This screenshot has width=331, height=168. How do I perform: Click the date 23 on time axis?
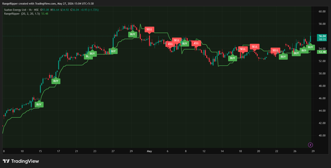tap(95, 151)
